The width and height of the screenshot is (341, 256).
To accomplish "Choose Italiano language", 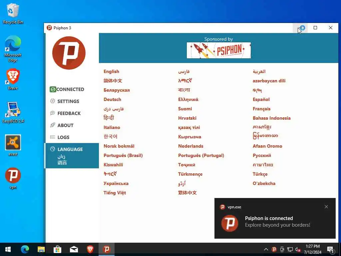I will pyautogui.click(x=112, y=127).
